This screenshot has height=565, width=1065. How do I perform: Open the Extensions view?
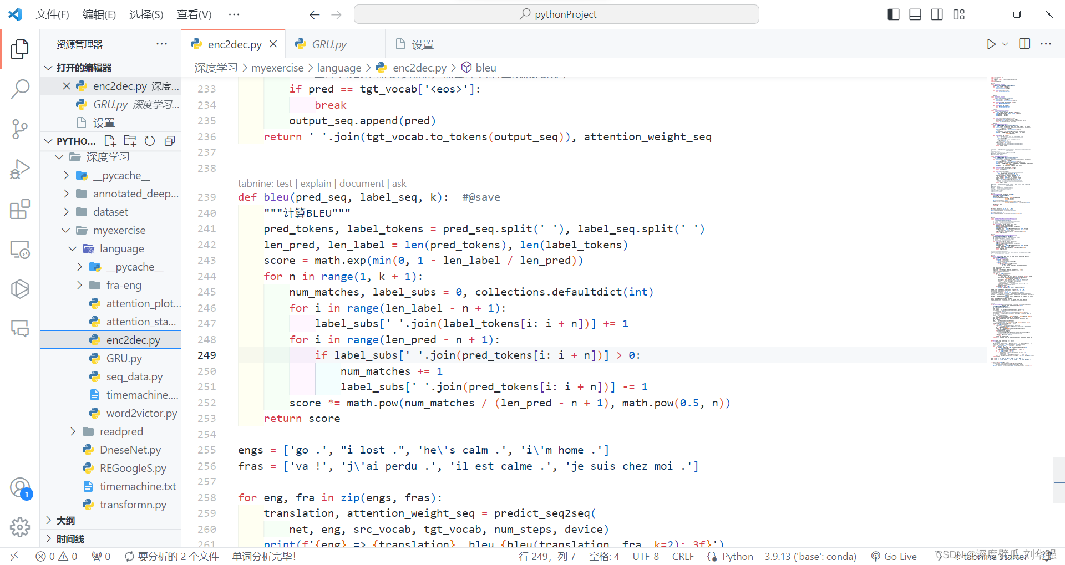20,209
